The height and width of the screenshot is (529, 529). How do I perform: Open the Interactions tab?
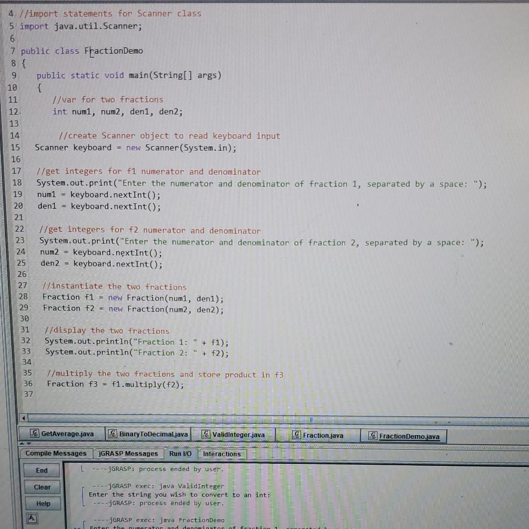pos(221,454)
